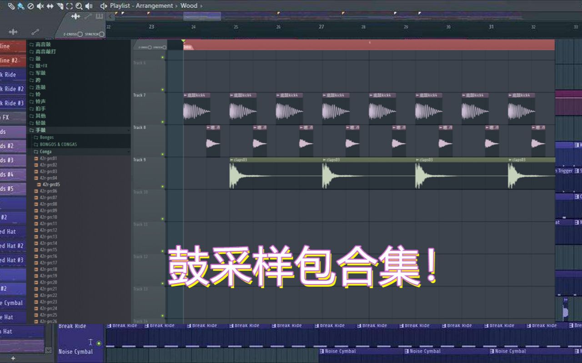The image size is (582, 363).
Task: Expand the Bongos folder
Action: pos(44,137)
